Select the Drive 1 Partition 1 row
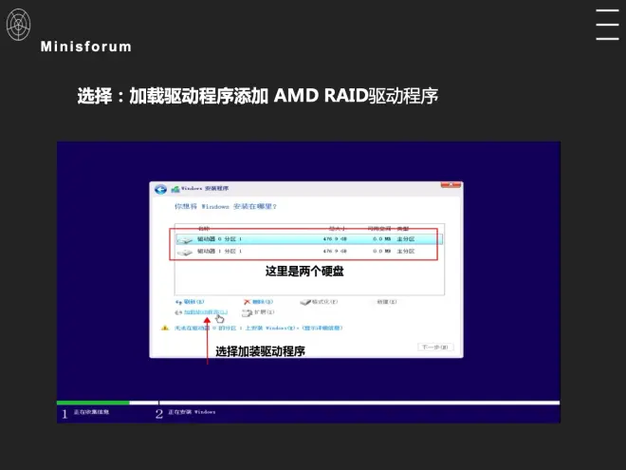626x470 pixels. click(309, 252)
